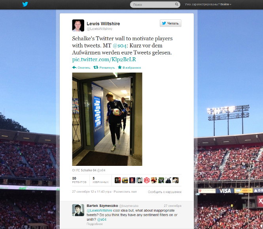This screenshot has height=229, width=263.
Task: Reply using the Ответить arrow icon
Action: pos(74,68)
